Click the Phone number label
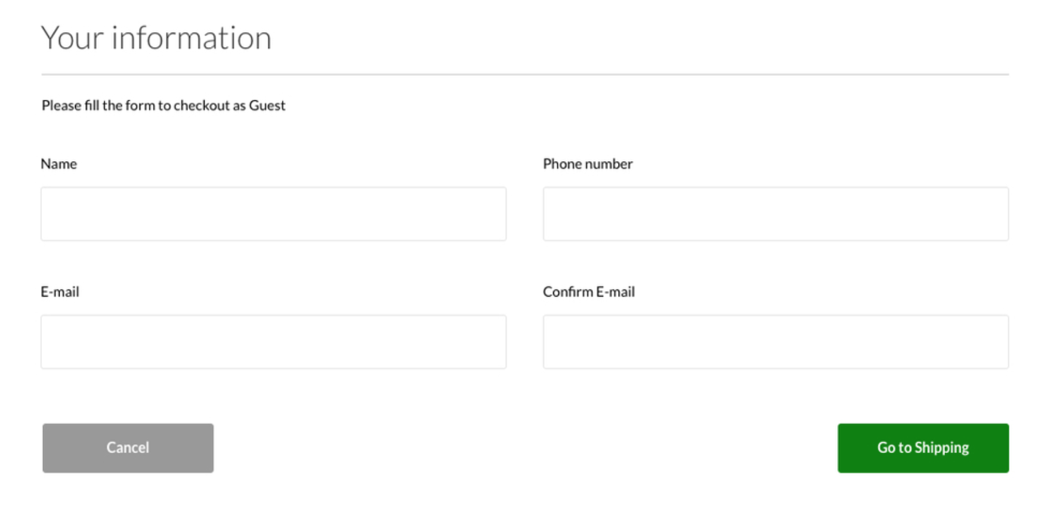Viewport: 1056px width, 530px height. point(588,164)
